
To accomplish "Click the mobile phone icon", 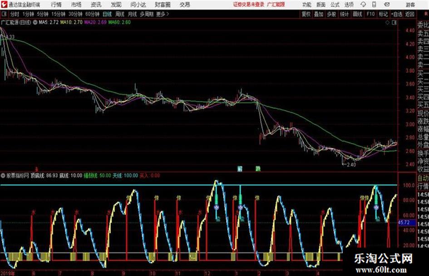I will point(374,5).
